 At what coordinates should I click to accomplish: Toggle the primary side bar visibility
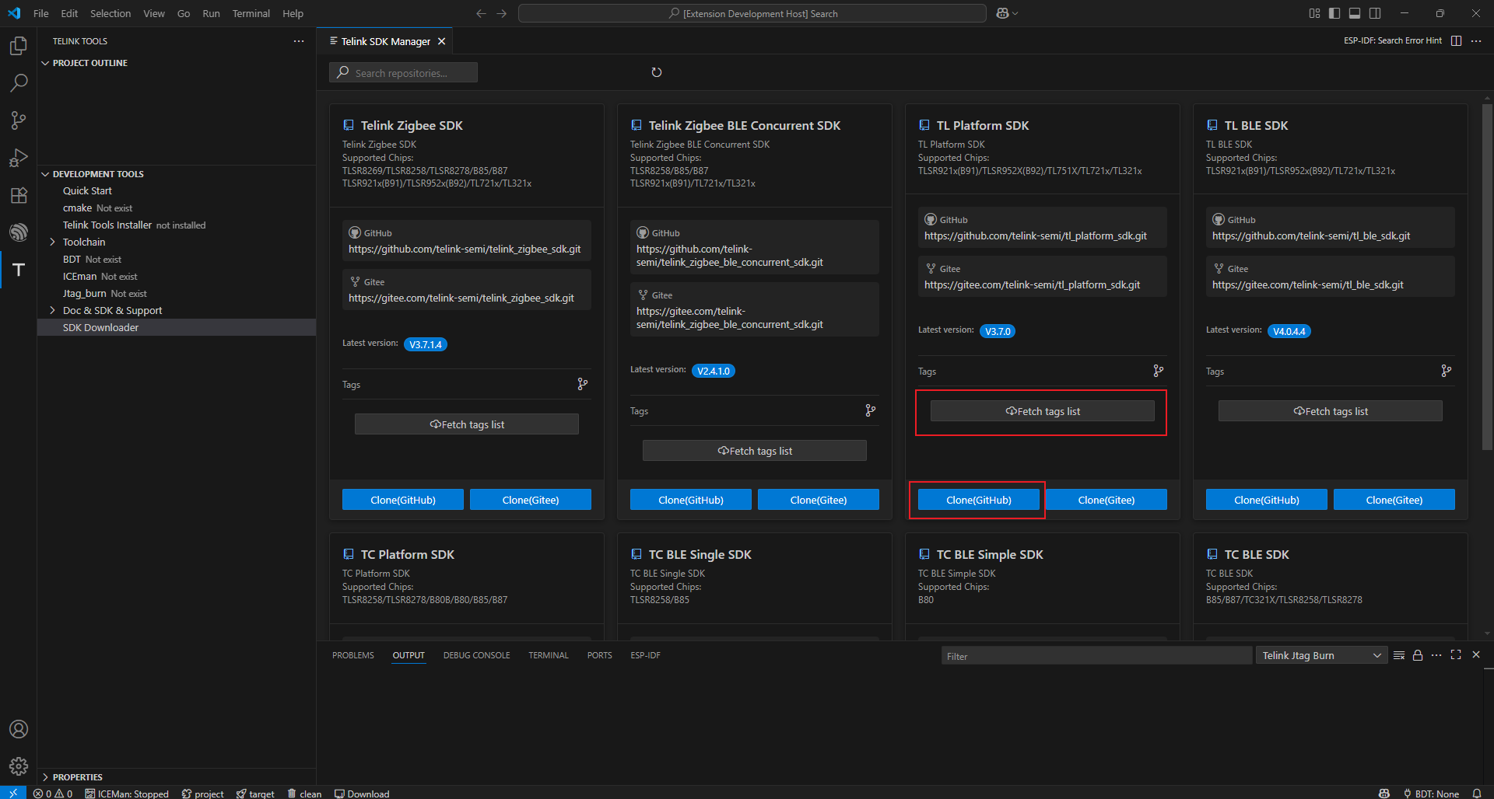click(1334, 13)
